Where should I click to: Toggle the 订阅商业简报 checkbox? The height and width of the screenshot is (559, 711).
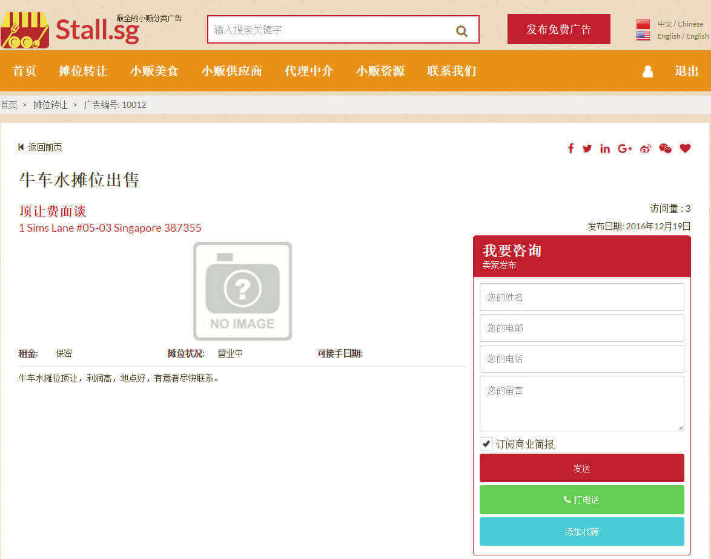click(486, 444)
